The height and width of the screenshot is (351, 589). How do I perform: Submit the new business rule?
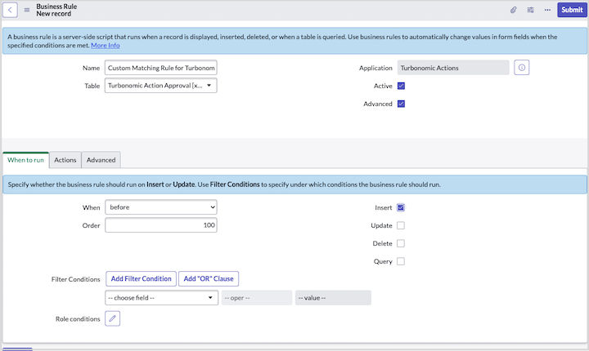pos(572,10)
